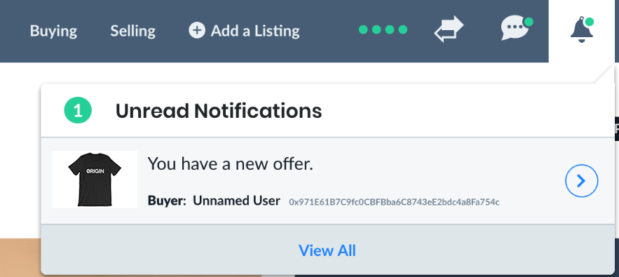
Task: Click the Unnamed User buyer name
Action: (236, 201)
